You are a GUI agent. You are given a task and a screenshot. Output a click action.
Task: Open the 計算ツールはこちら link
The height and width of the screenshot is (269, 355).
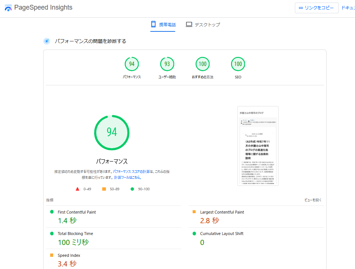(x=128, y=177)
